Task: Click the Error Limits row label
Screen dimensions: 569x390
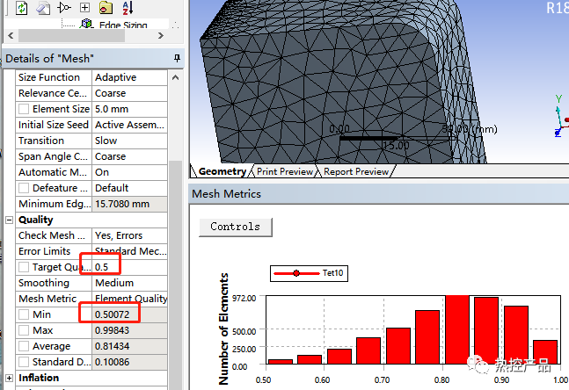Action: tap(44, 251)
